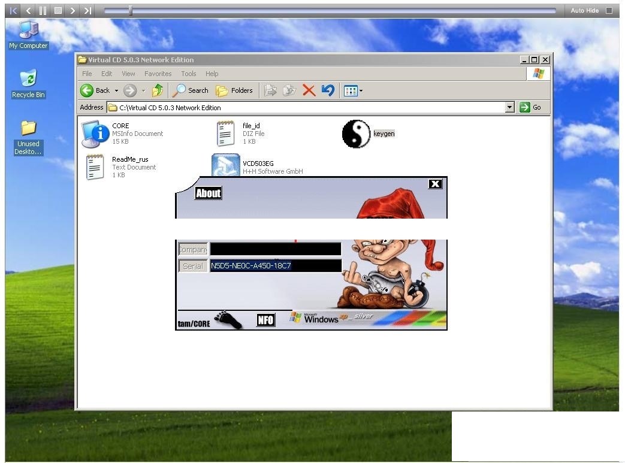The image size is (625, 463).
Task: Click the Move To toolbar icon
Action: pyautogui.click(x=270, y=90)
